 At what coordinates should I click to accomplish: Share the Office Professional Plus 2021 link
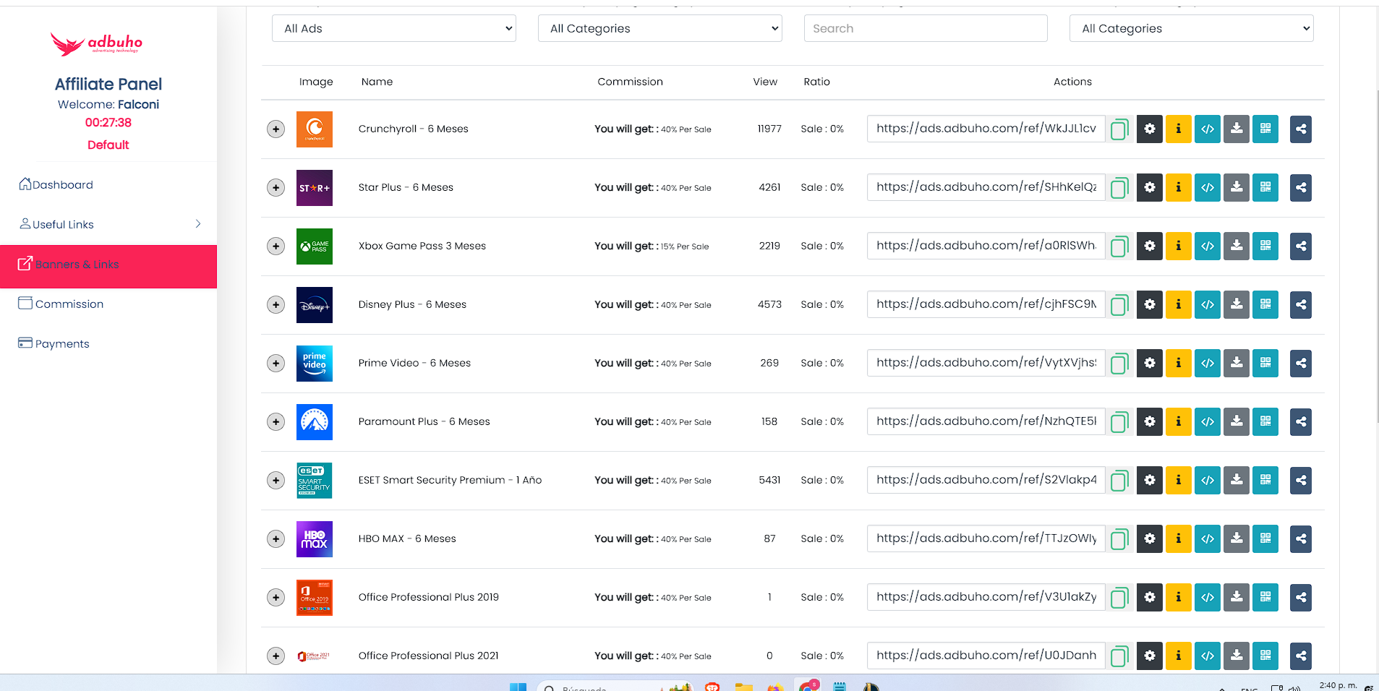pyautogui.click(x=1301, y=656)
